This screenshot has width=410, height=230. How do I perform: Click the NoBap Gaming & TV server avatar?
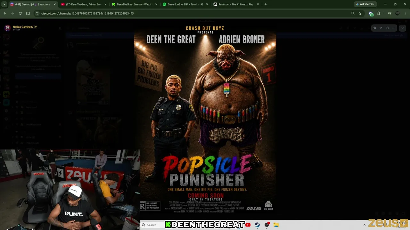point(7,28)
